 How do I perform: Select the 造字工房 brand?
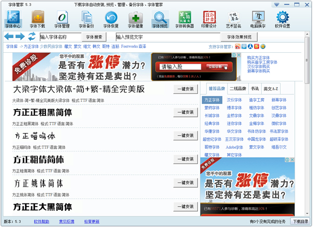tap(257, 100)
